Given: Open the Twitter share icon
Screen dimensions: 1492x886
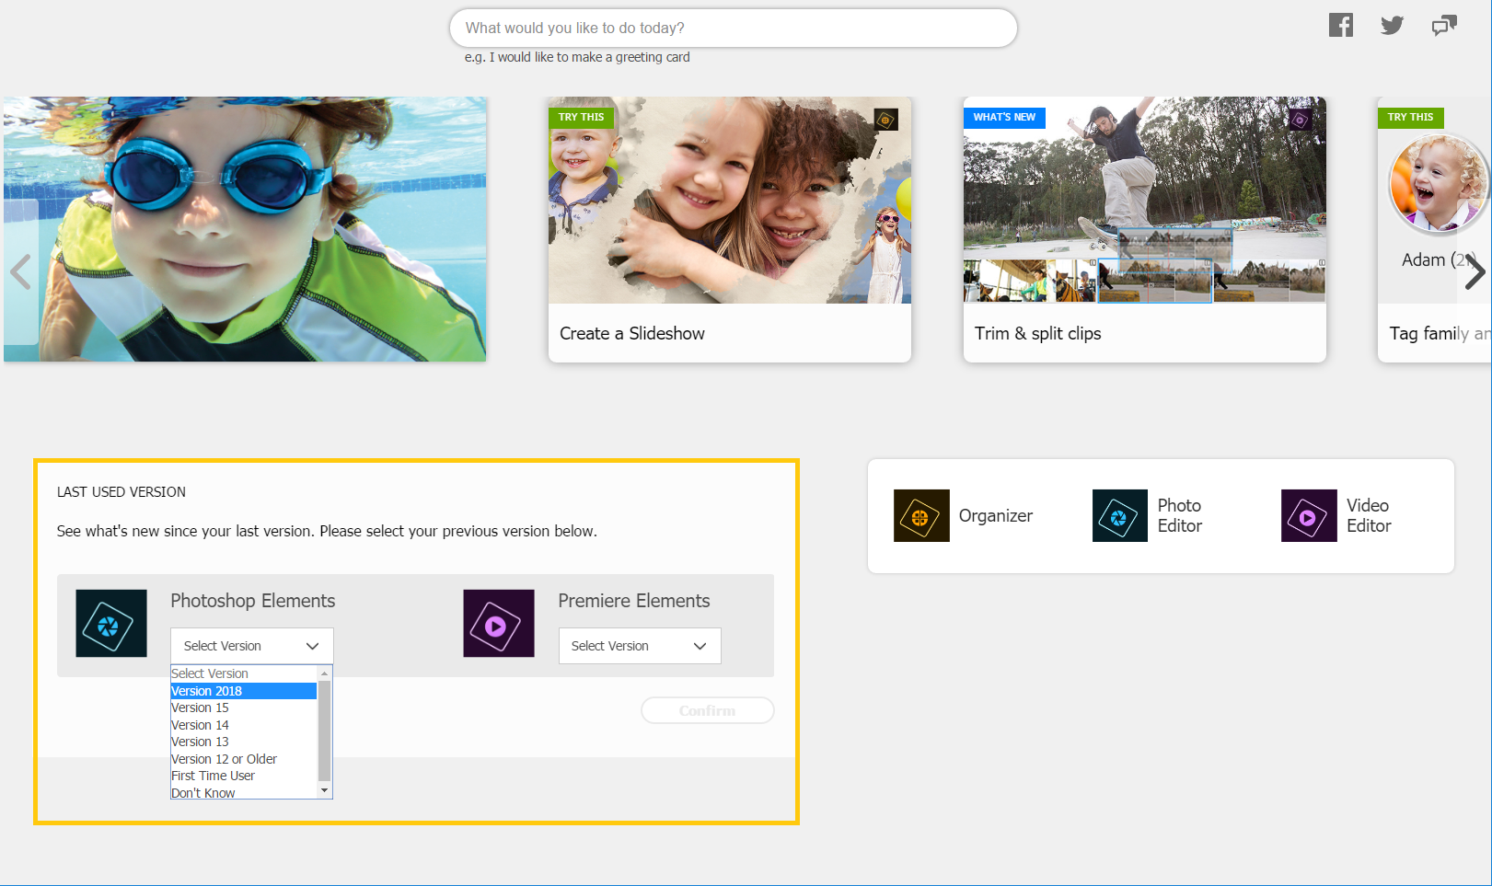Looking at the screenshot, I should point(1393,26).
